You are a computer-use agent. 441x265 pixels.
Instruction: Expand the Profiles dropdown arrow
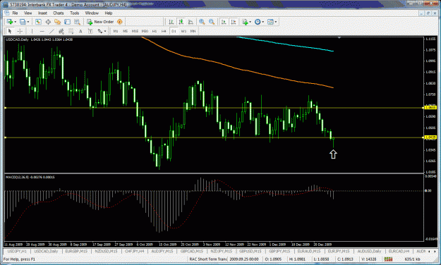pyautogui.click(x=28, y=22)
